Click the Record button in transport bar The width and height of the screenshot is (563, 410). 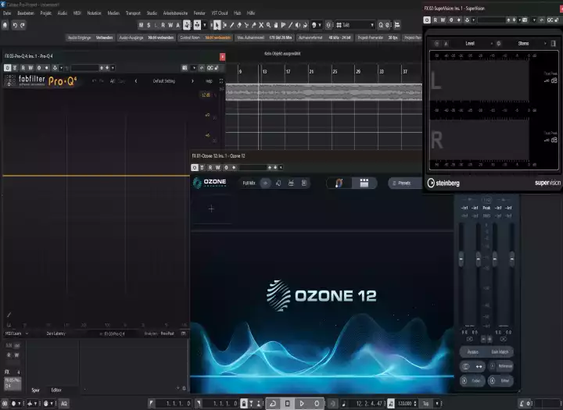pos(317,404)
